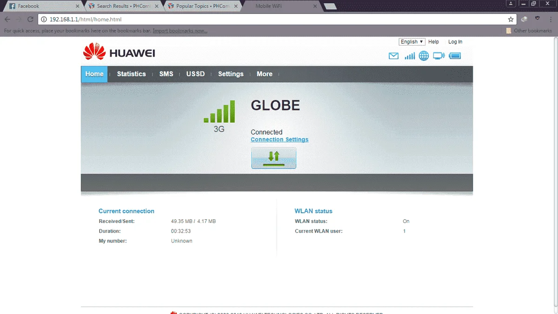Switch to the Mobile WiFi tab

pos(283,6)
